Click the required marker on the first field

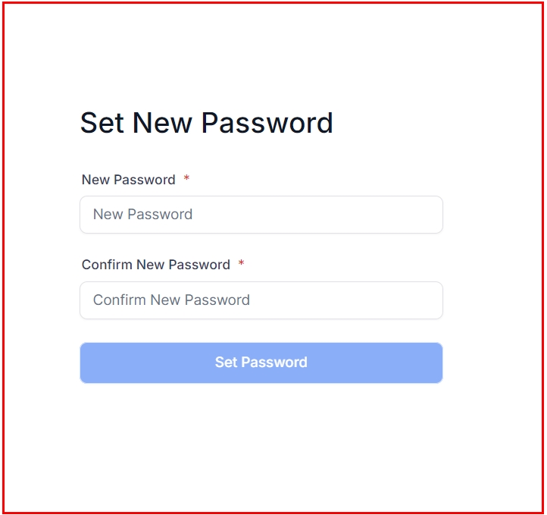point(186,180)
